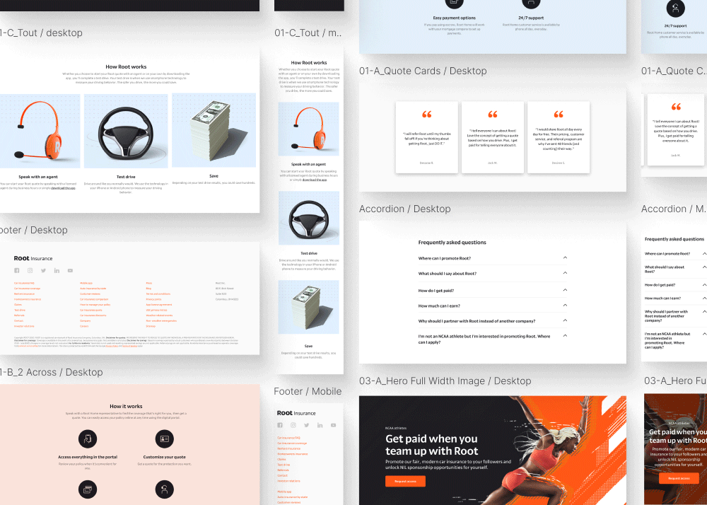Viewport: 707px width, 505px height.
Task: Select quote mark icon on Desiree S. card
Action: 559,115
